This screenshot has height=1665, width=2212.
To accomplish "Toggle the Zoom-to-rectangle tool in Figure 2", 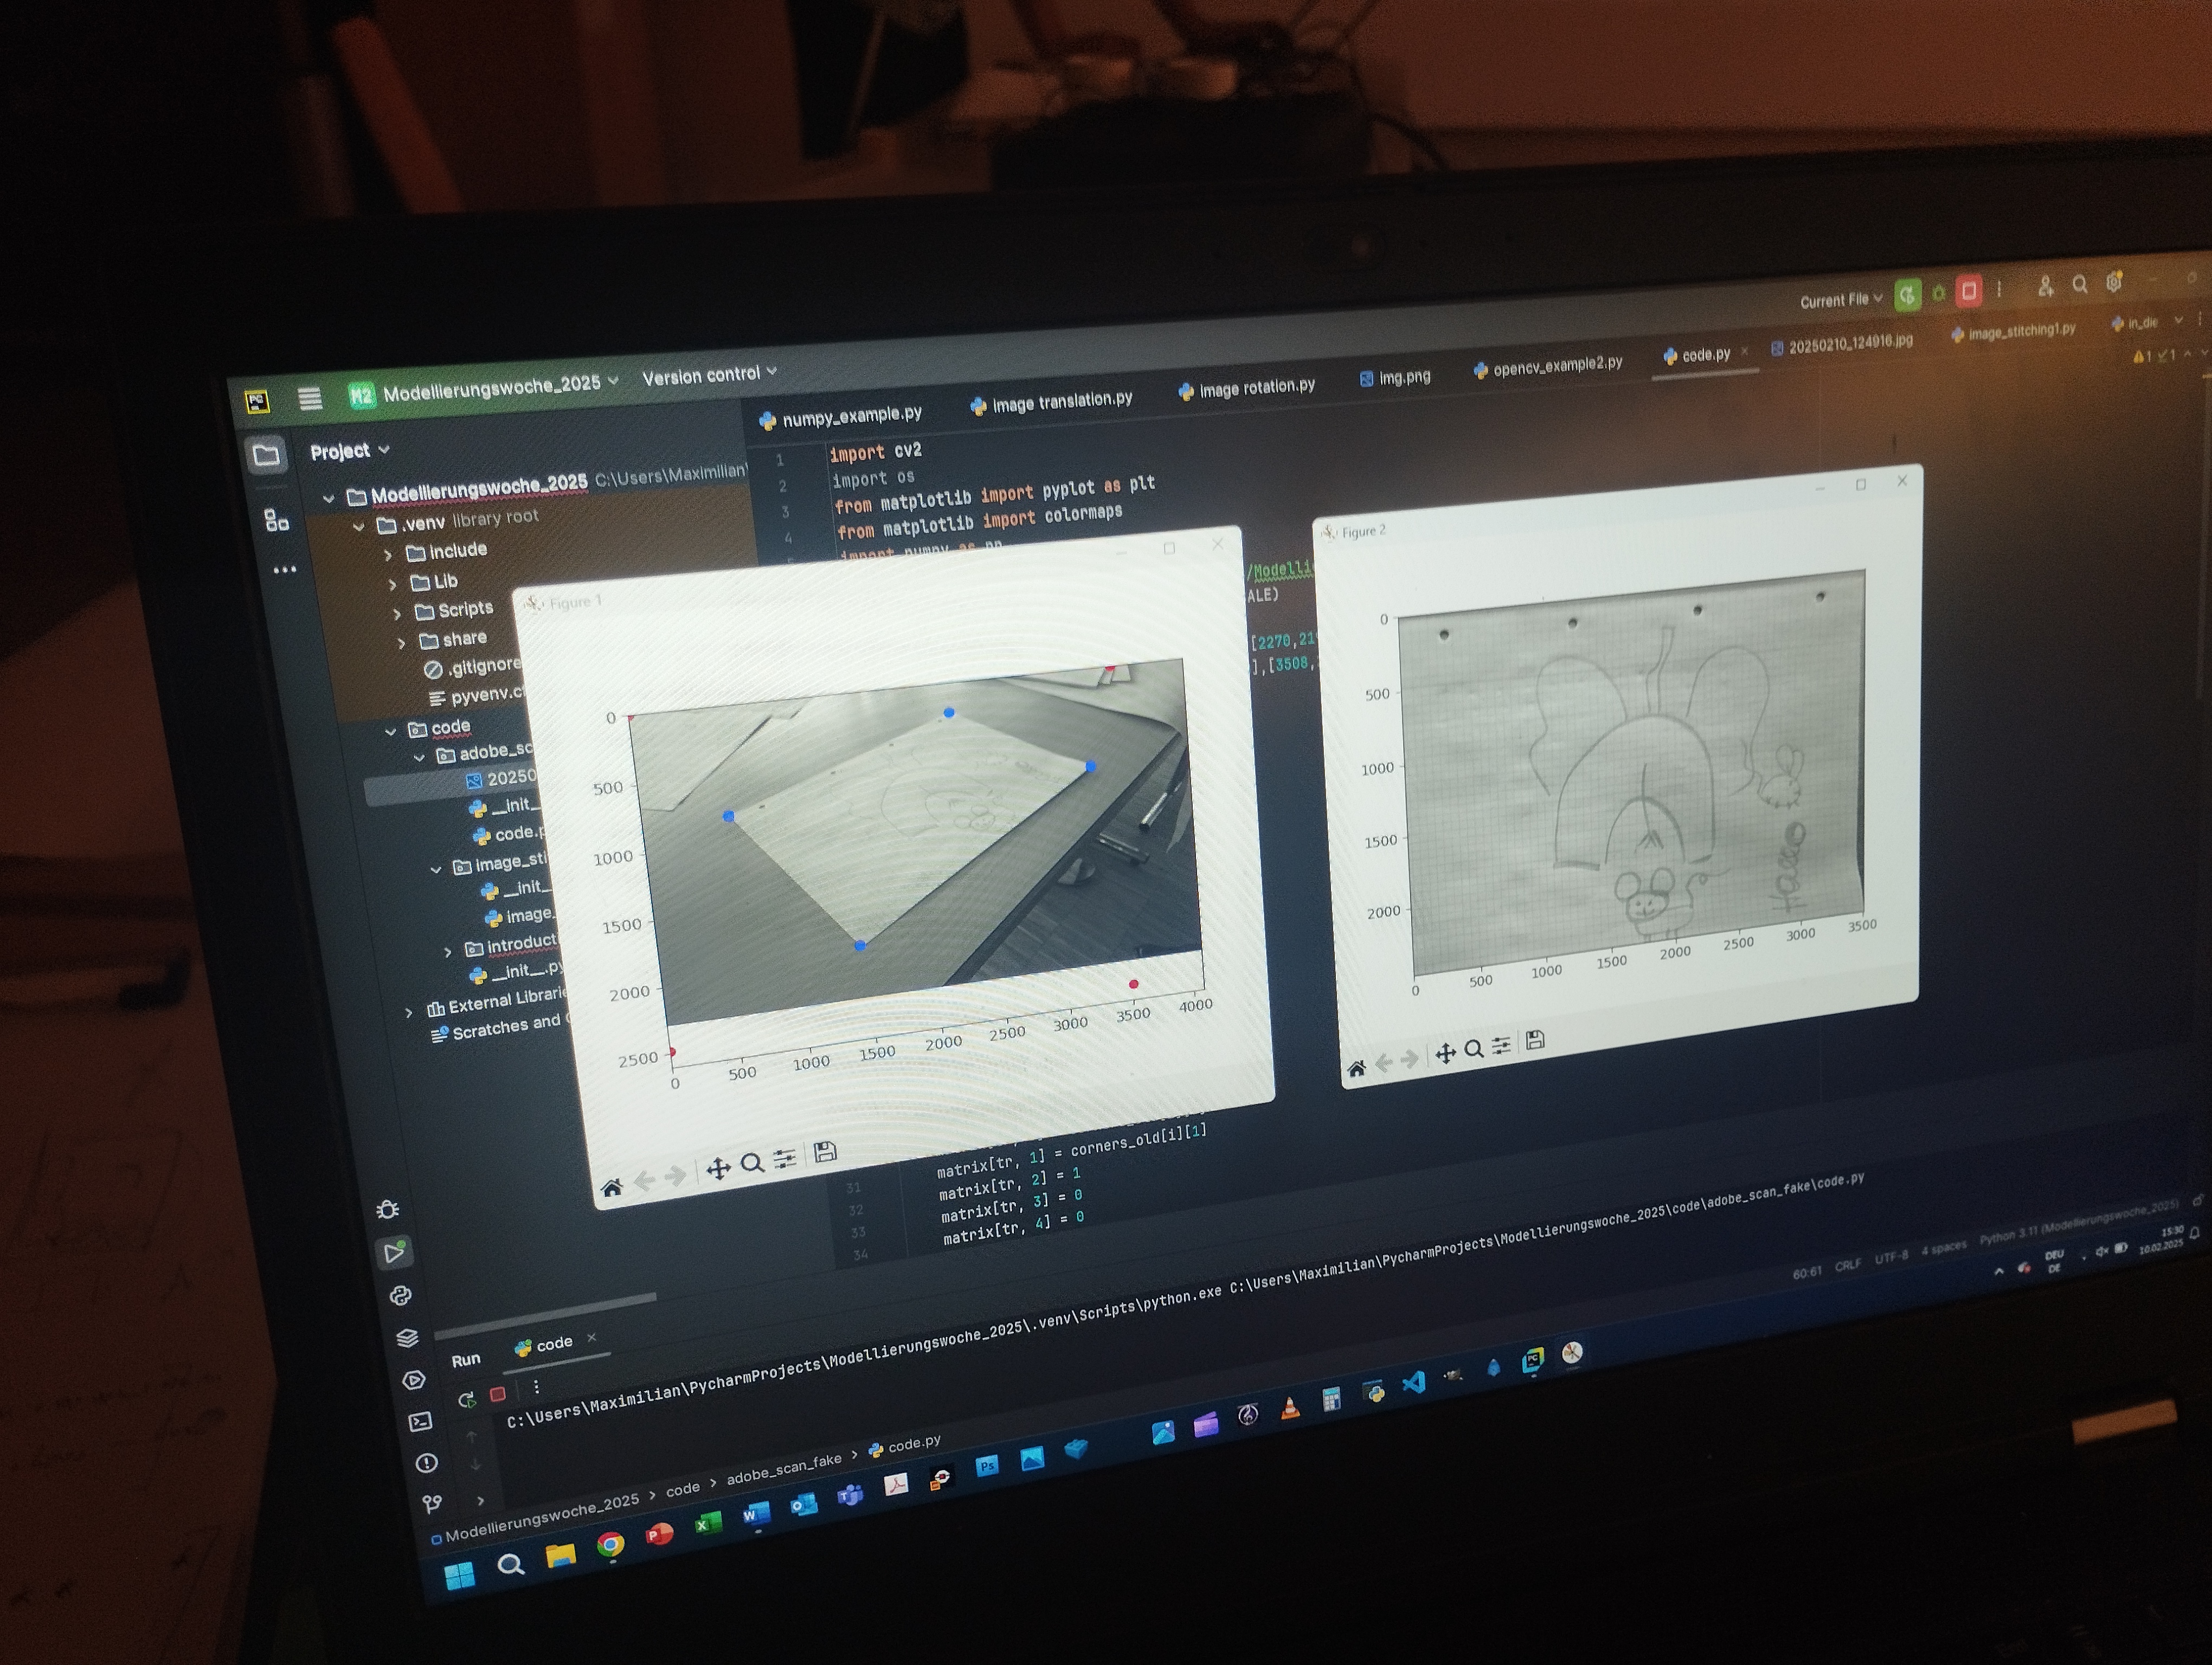I will click(1473, 1049).
